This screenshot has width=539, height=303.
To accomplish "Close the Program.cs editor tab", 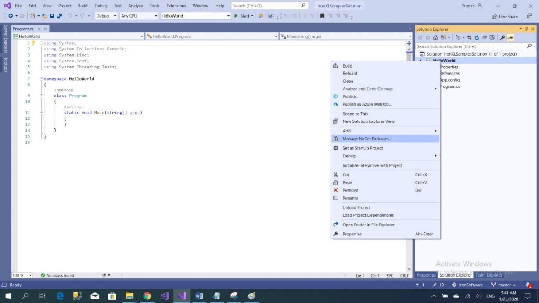I will [44, 29].
